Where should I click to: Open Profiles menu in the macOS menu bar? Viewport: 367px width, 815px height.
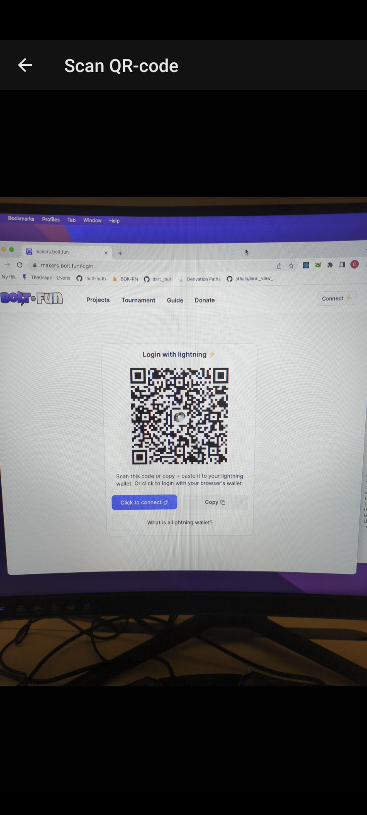51,219
